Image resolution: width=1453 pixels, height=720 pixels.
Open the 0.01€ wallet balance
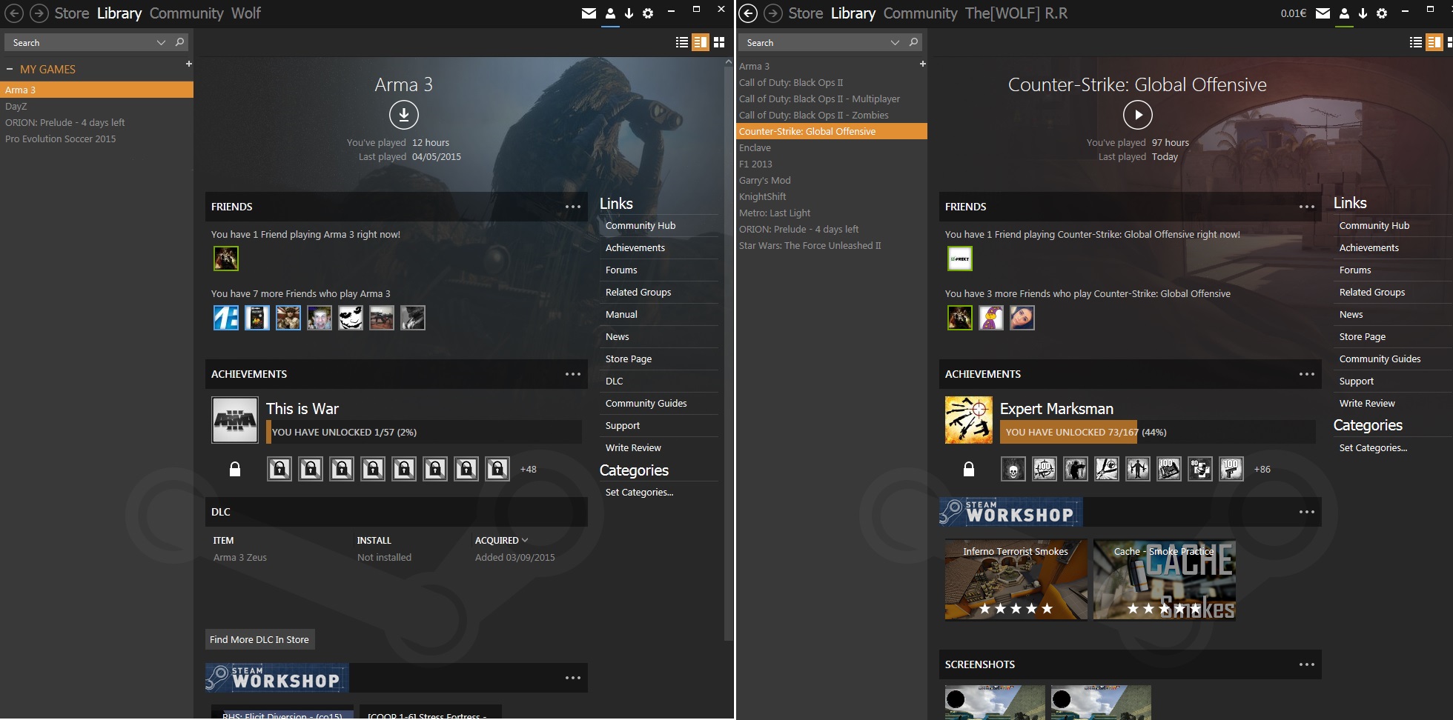1294,13
